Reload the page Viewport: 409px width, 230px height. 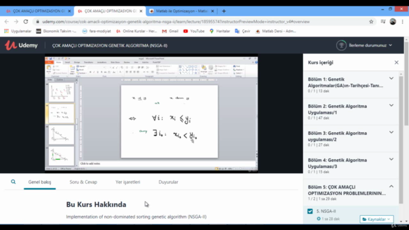click(x=26, y=22)
